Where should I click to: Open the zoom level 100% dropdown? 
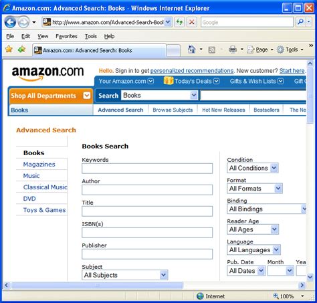coord(302,296)
